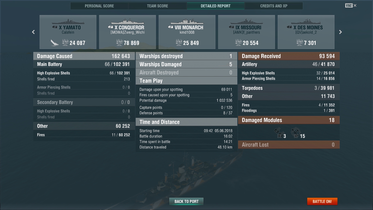Select the Detailed Report tab

pos(216,6)
